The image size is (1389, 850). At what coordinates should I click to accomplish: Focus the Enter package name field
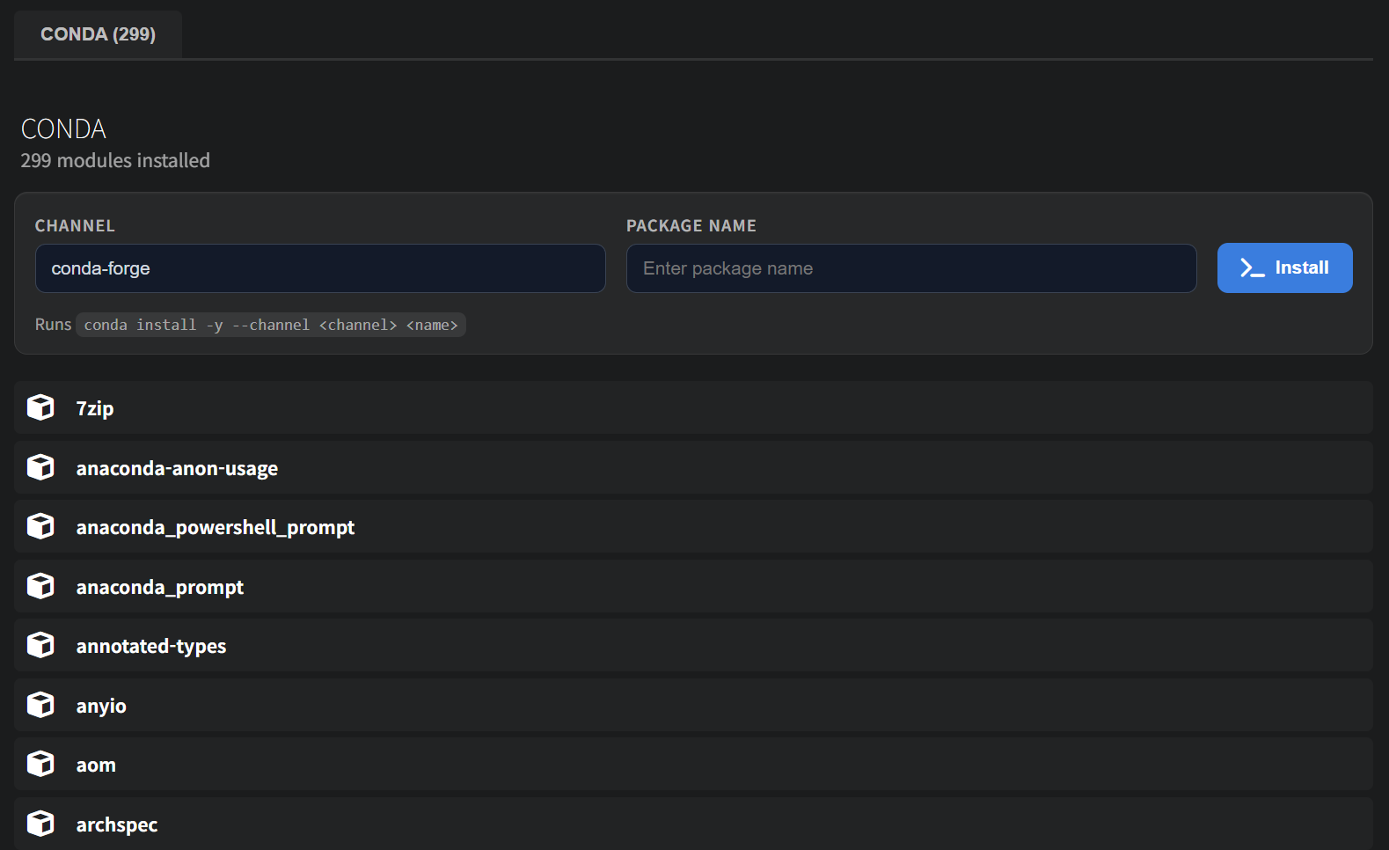tap(911, 268)
